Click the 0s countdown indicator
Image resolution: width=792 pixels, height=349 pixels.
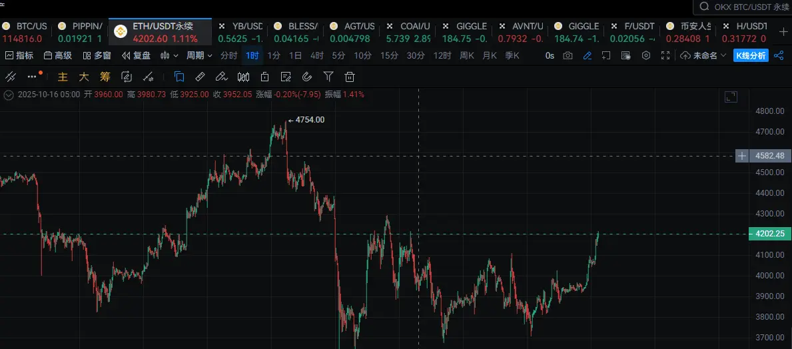550,55
